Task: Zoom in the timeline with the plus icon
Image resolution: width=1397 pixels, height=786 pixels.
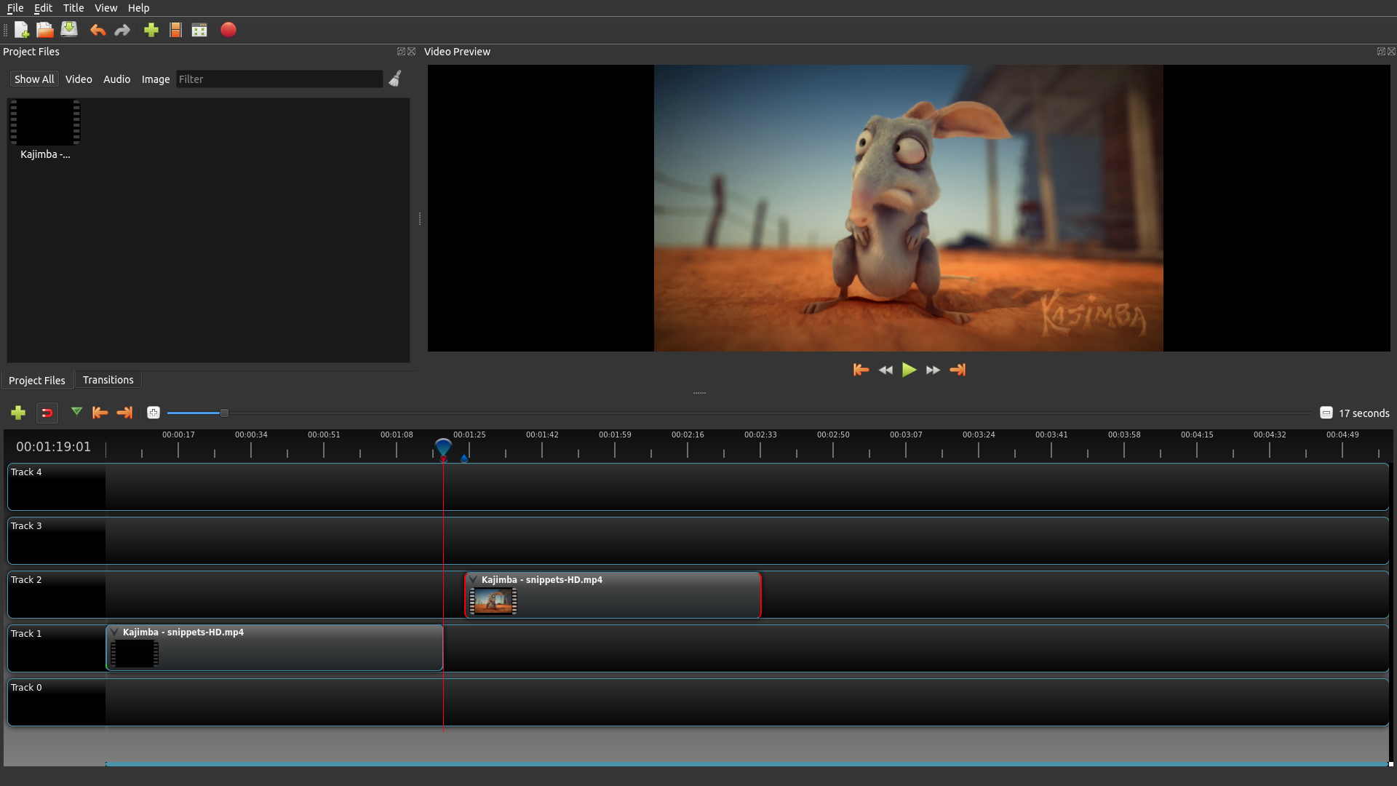Action: (x=154, y=413)
